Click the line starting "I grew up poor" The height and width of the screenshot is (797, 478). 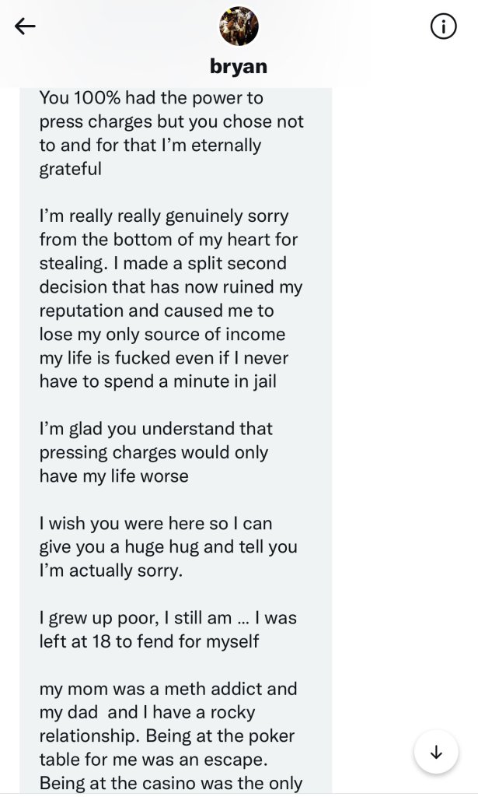[x=168, y=618]
